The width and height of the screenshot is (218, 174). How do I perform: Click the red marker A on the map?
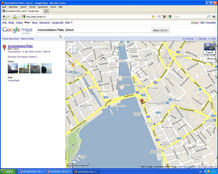click(x=142, y=101)
